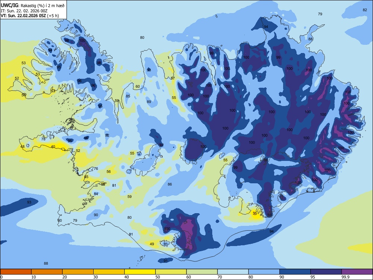The image size is (373, 280).
Task: Click the '99.9' legend label
Action: coord(345,277)
